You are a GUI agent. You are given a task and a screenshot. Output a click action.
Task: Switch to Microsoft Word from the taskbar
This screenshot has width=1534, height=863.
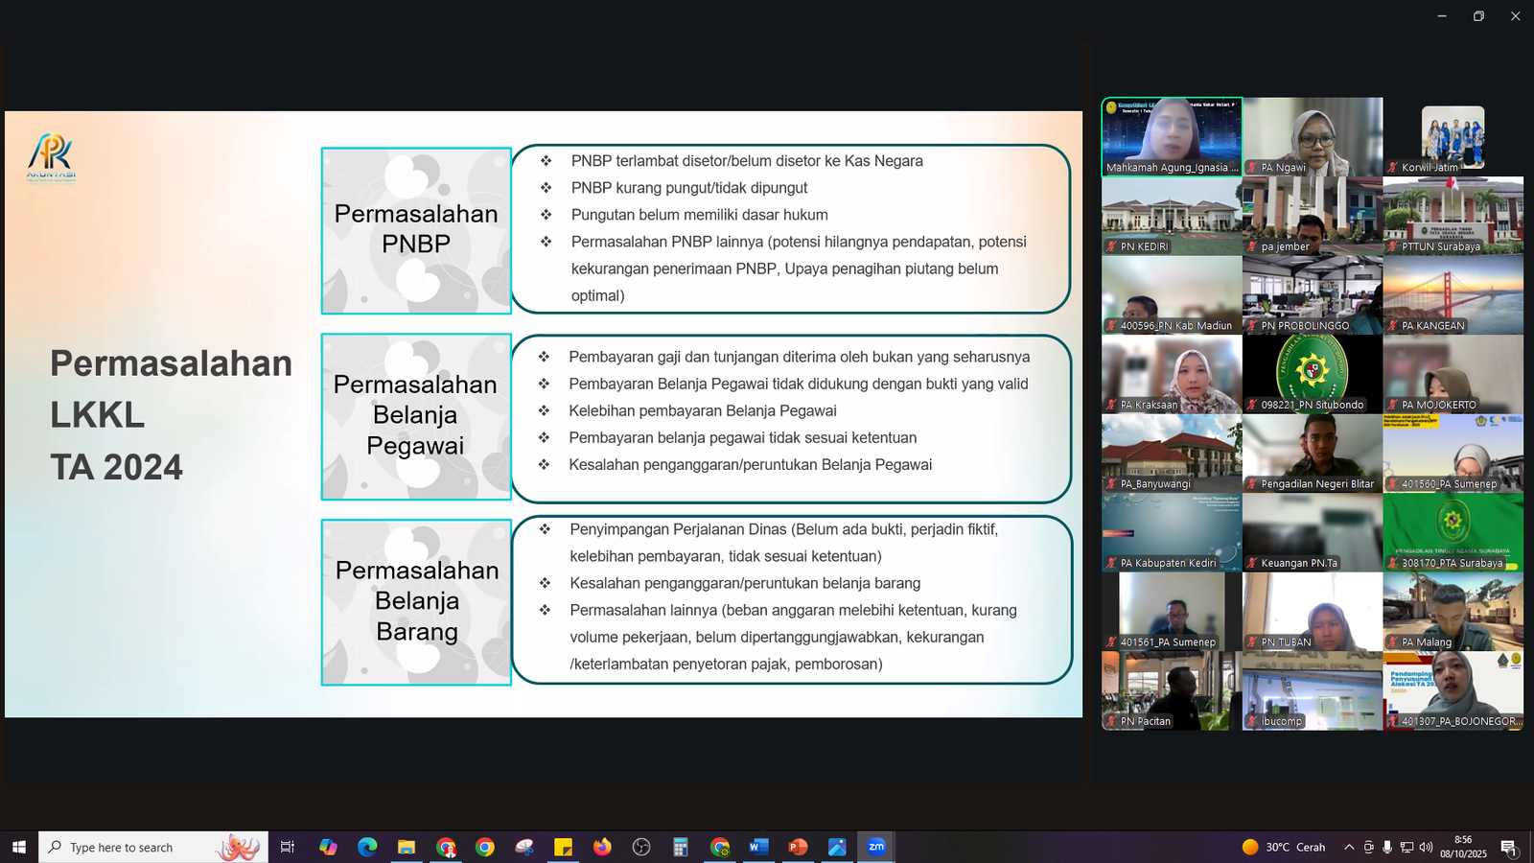coord(758,847)
